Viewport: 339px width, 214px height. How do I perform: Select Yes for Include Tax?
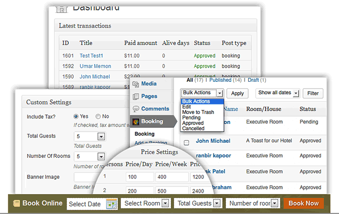[76, 117]
